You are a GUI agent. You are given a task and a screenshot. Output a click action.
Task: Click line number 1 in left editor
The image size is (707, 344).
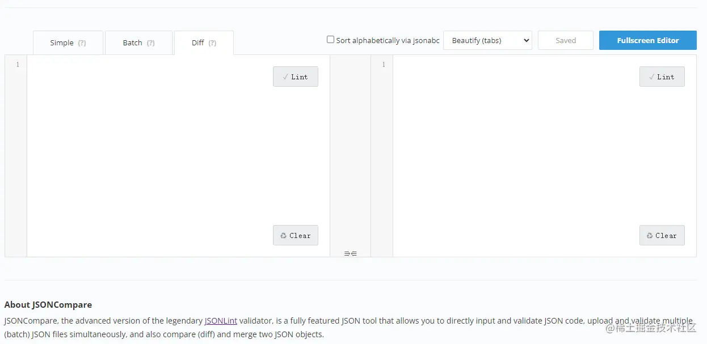[x=18, y=65]
